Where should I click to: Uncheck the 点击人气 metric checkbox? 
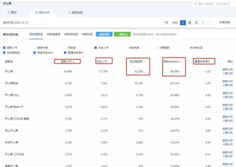tap(96, 48)
